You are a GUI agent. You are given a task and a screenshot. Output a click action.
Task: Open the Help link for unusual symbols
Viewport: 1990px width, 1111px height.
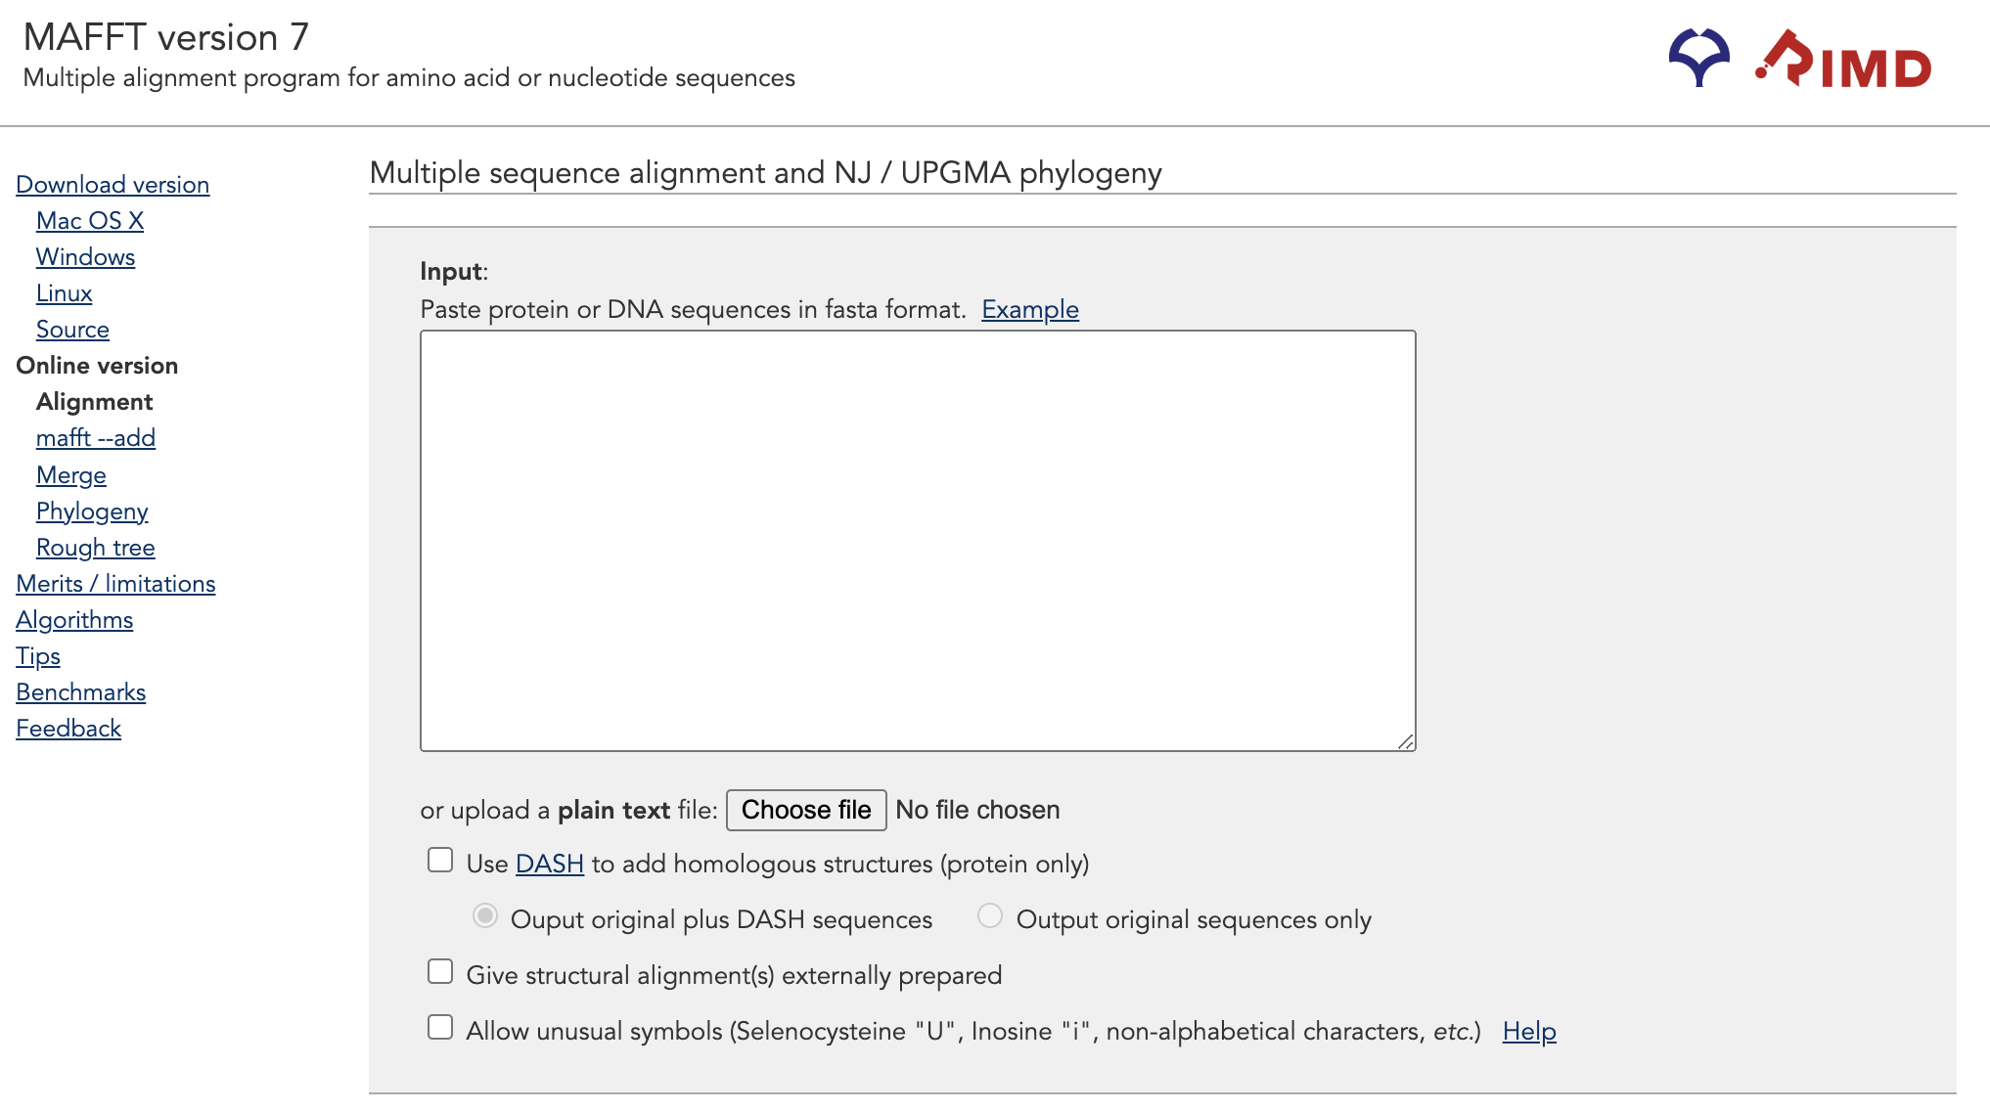tap(1529, 1031)
